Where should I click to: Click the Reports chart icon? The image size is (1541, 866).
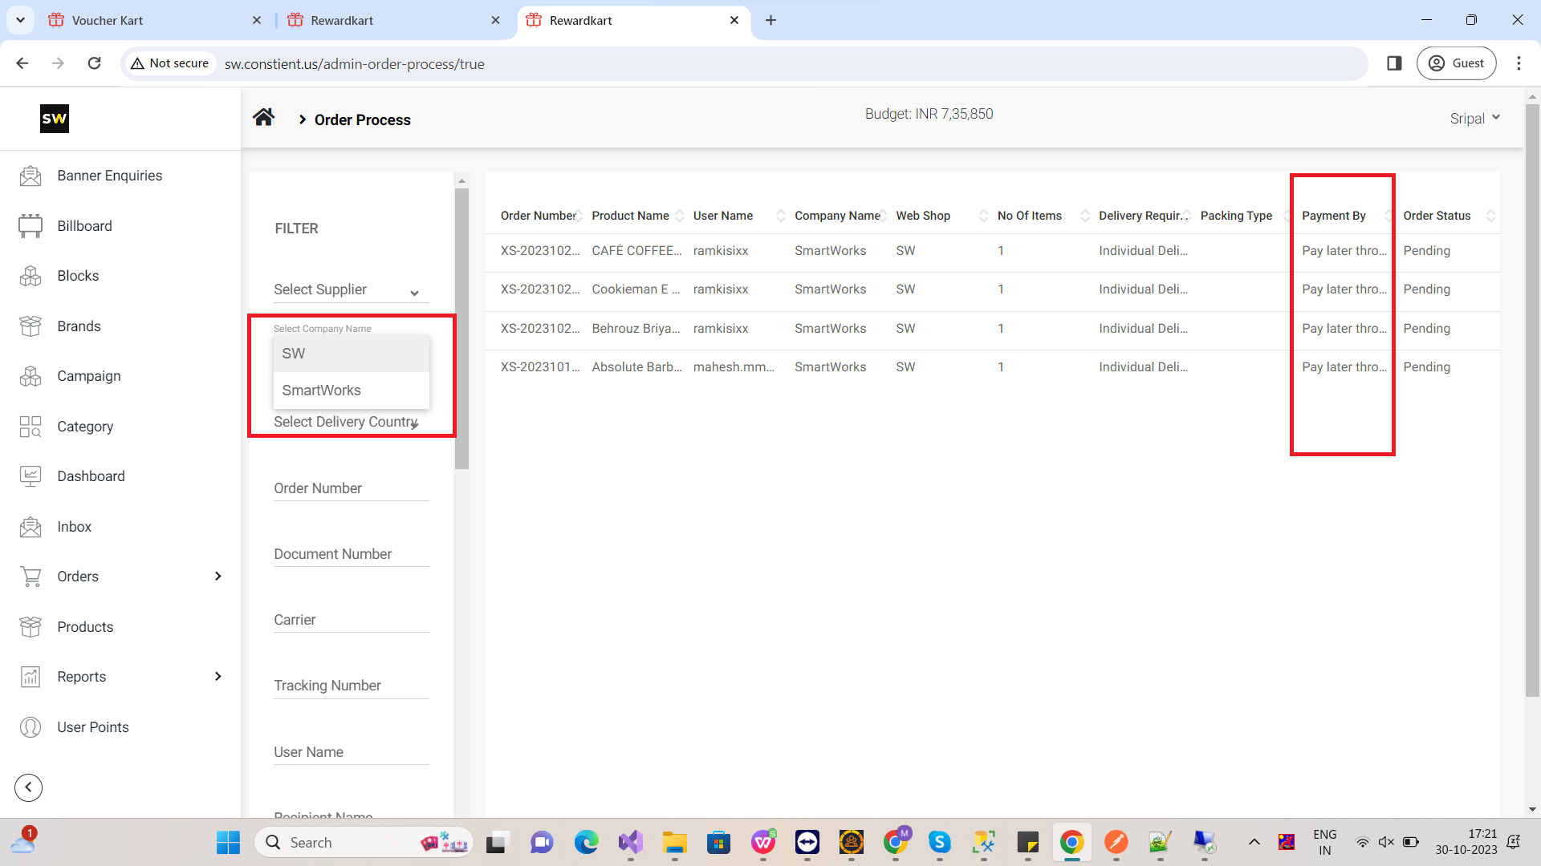point(30,677)
